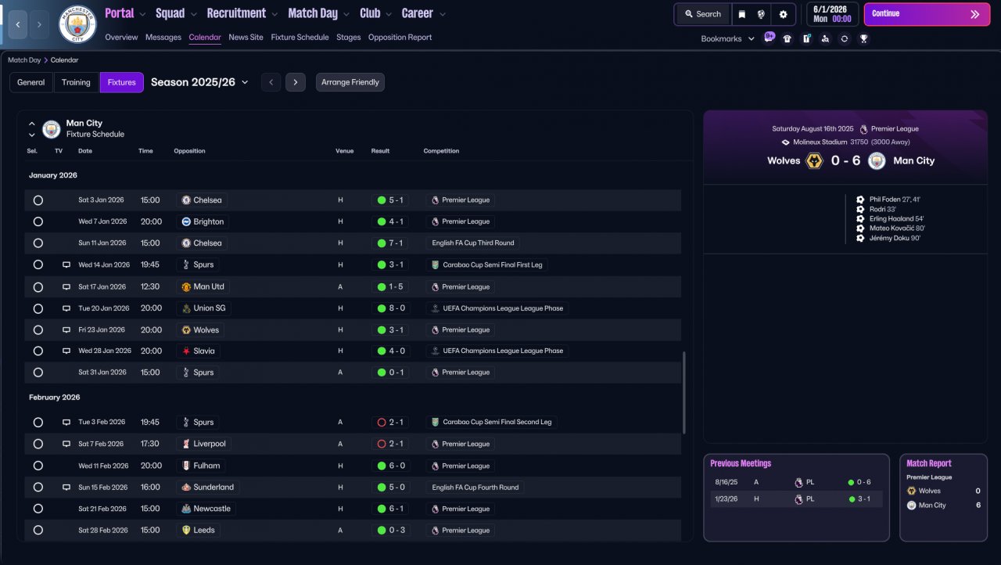Image resolution: width=1001 pixels, height=565 pixels.
Task: Go to next season arrow
Action: click(295, 82)
